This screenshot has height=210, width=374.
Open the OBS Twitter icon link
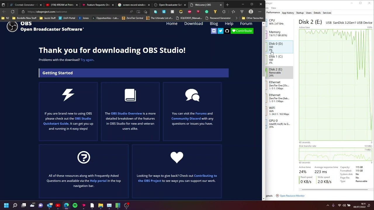tap(221, 31)
